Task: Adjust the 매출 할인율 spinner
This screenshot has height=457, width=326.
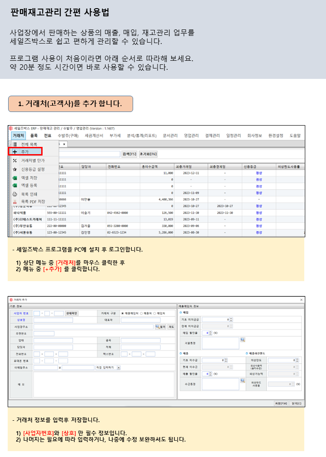Action: click(211, 374)
